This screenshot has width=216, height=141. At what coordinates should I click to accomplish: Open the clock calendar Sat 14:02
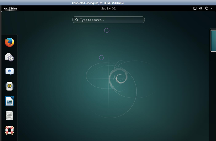click(x=108, y=8)
